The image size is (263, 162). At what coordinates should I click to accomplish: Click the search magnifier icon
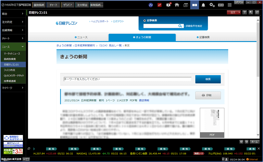click(x=180, y=26)
